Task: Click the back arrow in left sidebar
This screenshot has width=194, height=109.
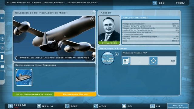Action: (2, 18)
